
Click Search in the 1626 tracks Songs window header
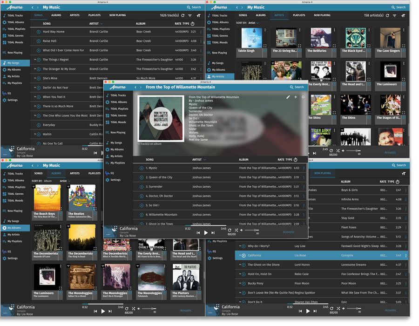(194, 7)
